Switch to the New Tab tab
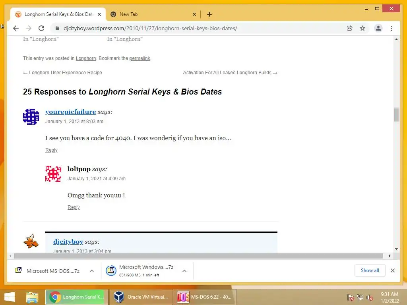 (153, 14)
